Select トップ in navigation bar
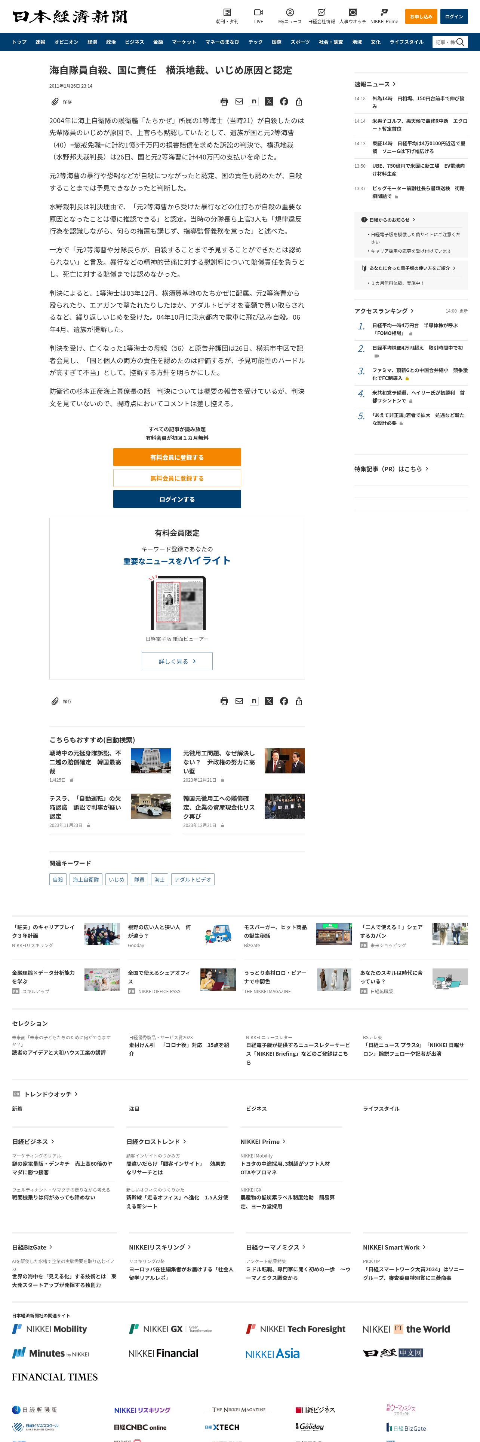Screen dimensions: 480x1442 19,42
